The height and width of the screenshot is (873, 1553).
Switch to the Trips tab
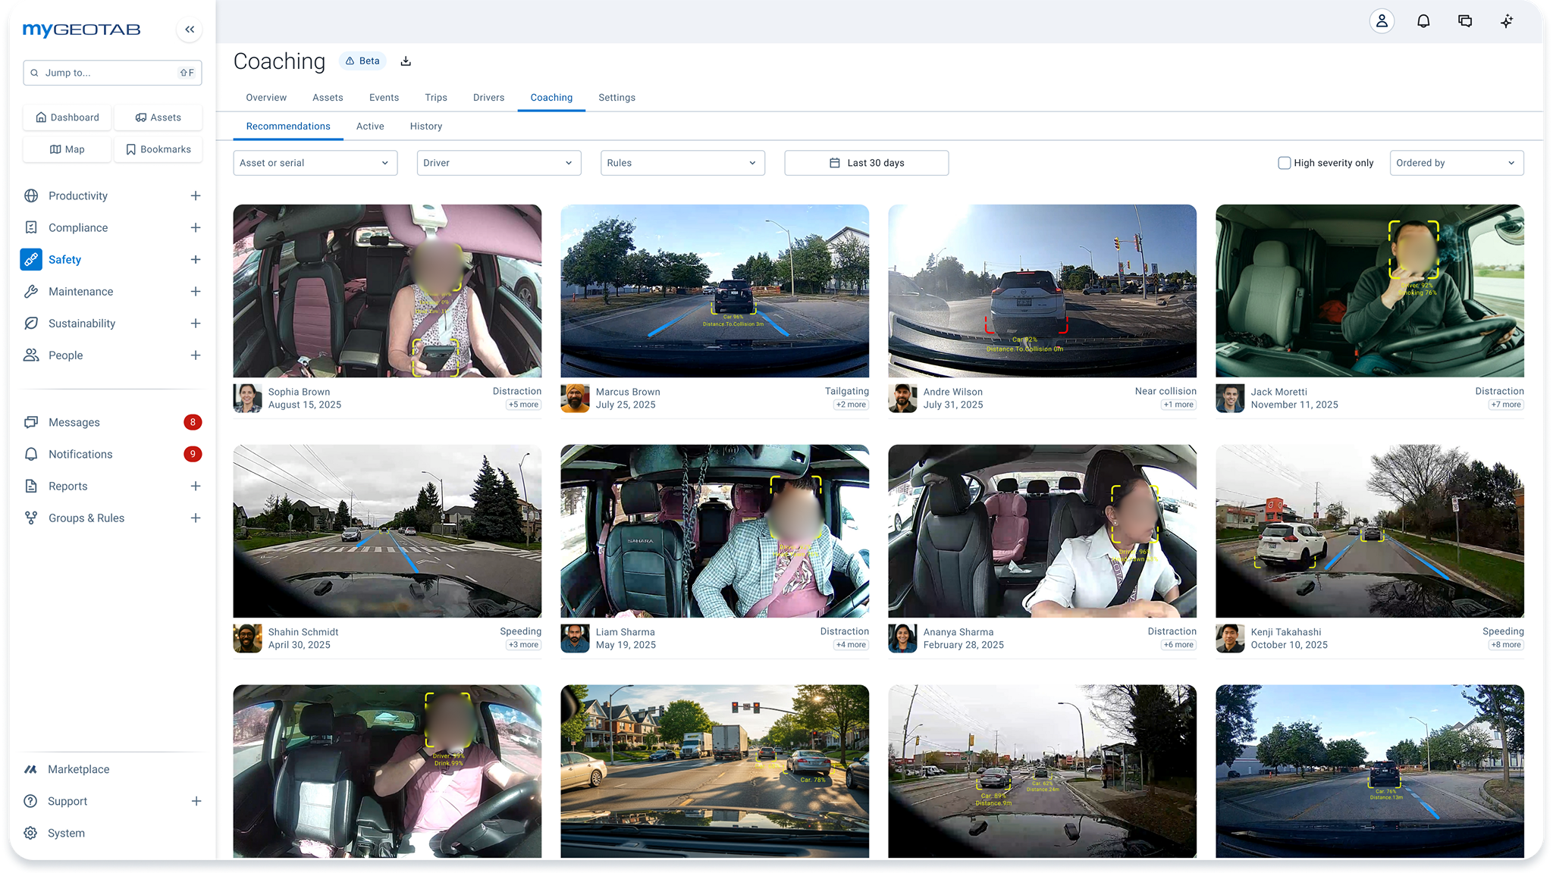tap(436, 97)
